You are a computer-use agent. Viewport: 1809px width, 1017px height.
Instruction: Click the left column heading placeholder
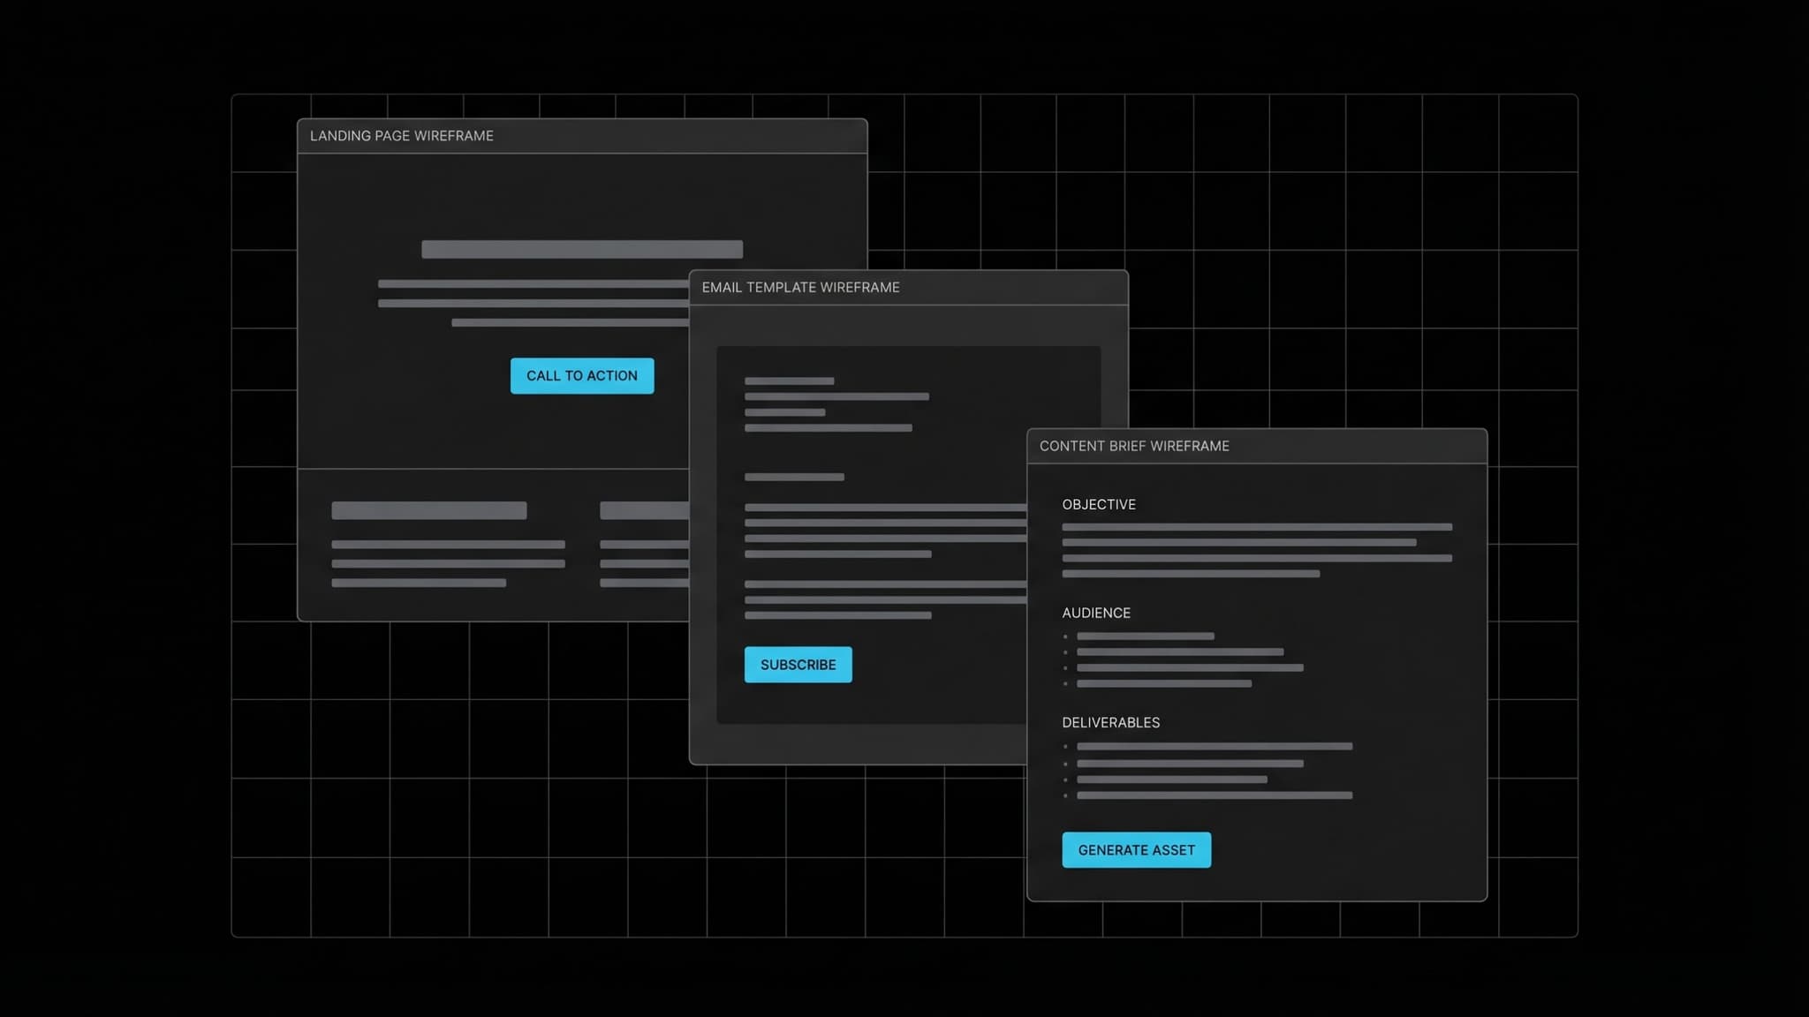click(428, 509)
